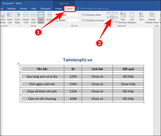
Task: Select Align Bottom Right alignment icon
Action: click(116, 22)
